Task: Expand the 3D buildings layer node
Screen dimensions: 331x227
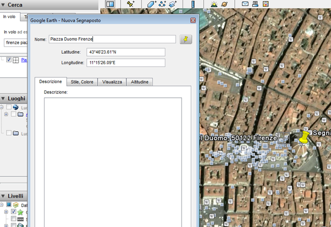Action: pyautogui.click(x=6, y=225)
